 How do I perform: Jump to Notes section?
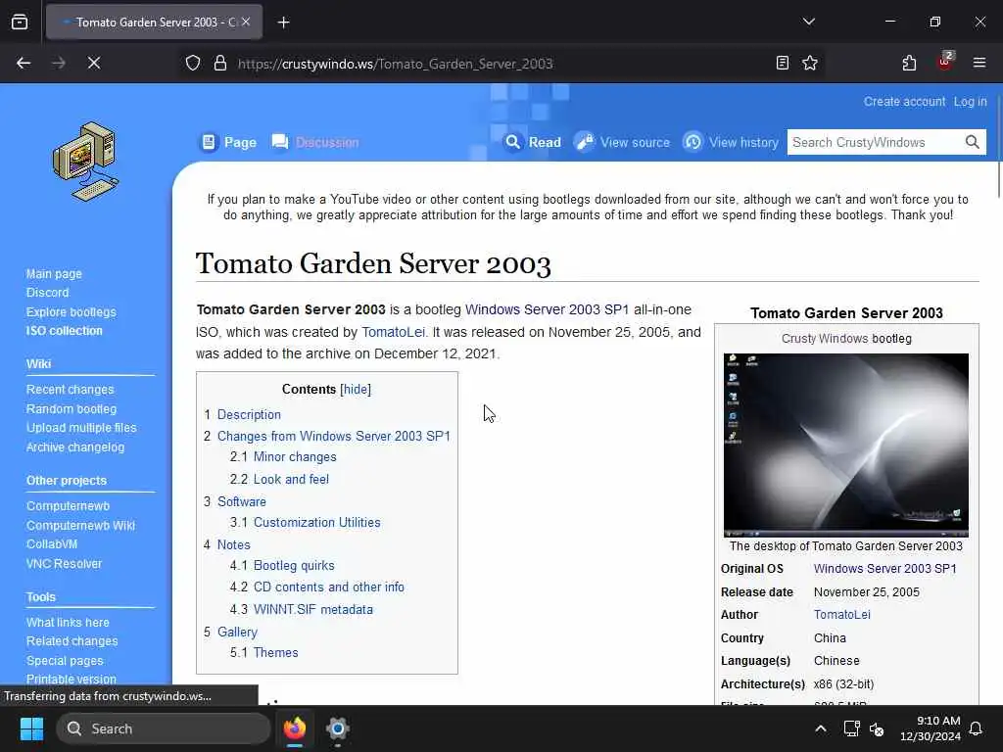pos(233,544)
